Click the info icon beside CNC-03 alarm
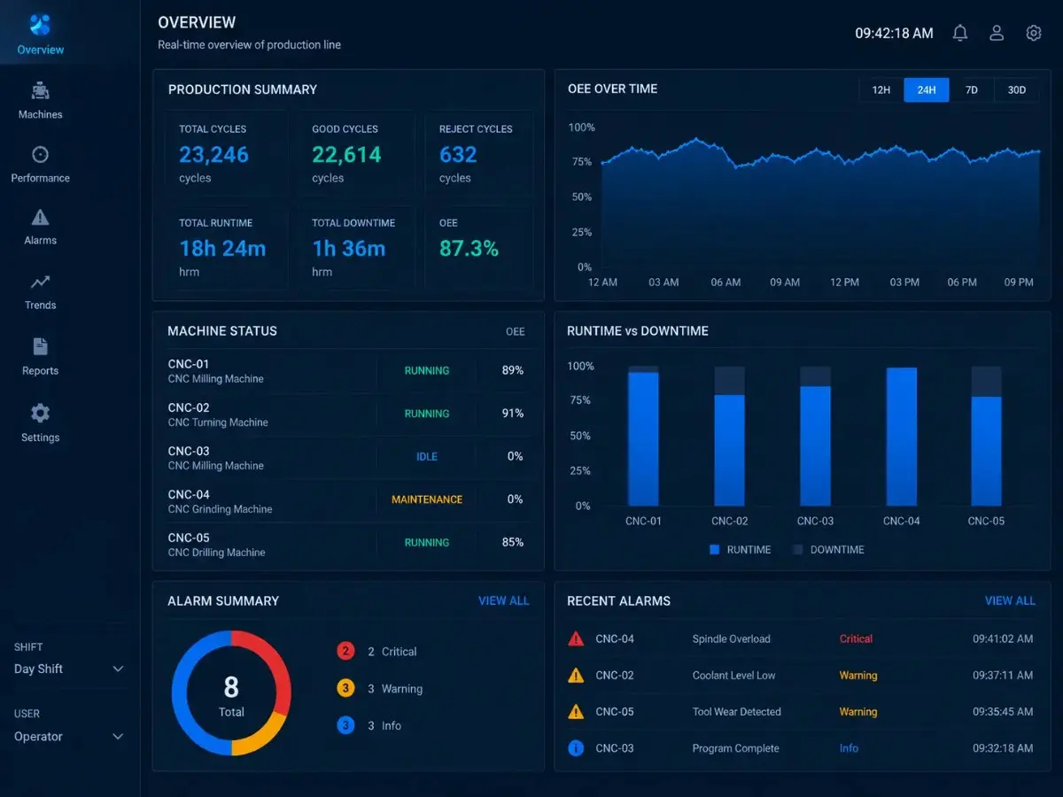The width and height of the screenshot is (1063, 797). tap(576, 748)
